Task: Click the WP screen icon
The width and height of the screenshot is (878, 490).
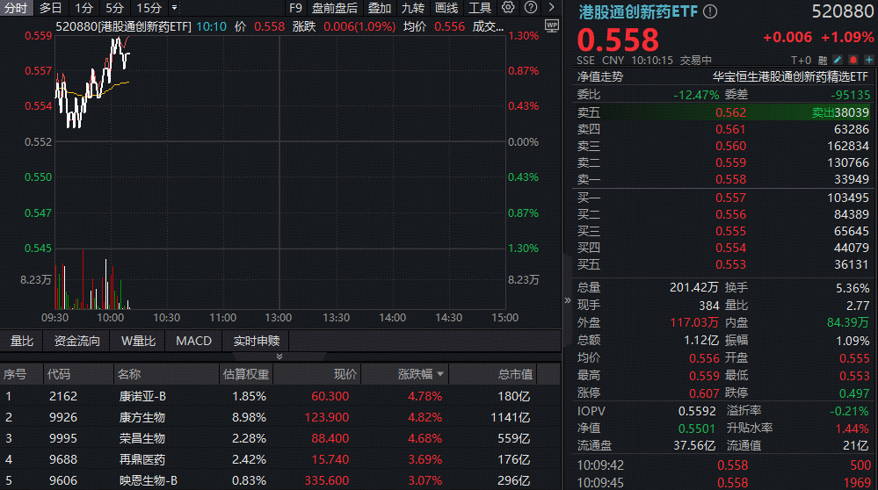Action: coord(552,25)
